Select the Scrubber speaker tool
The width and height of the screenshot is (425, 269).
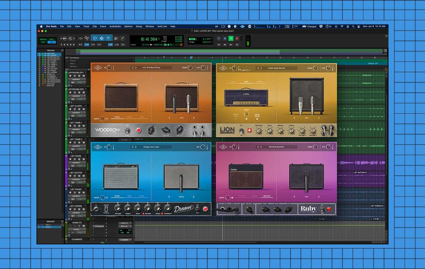[116, 38]
